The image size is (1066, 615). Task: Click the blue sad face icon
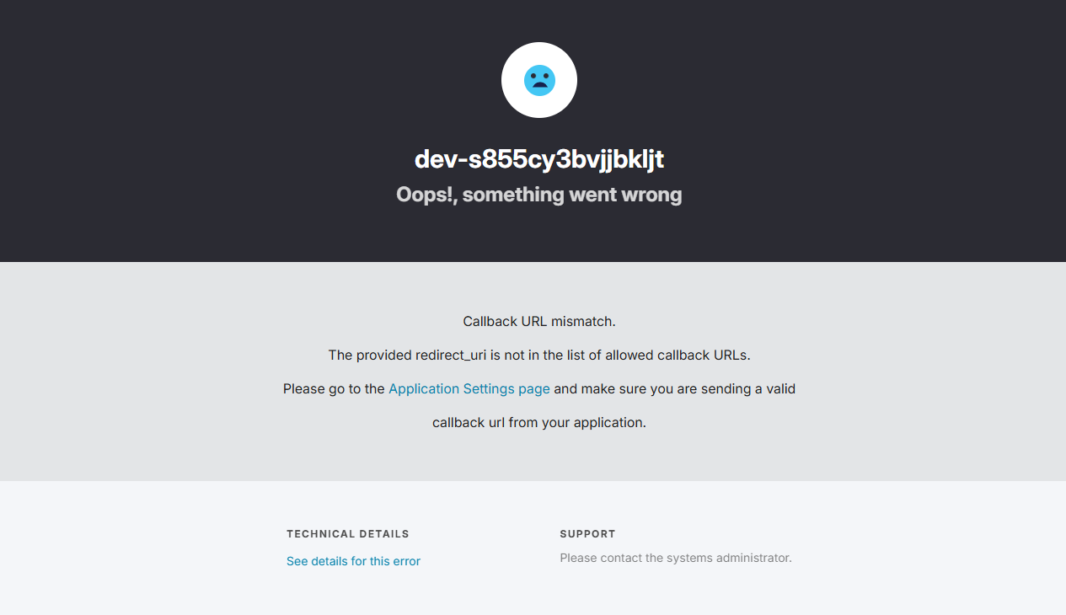pyautogui.click(x=539, y=80)
